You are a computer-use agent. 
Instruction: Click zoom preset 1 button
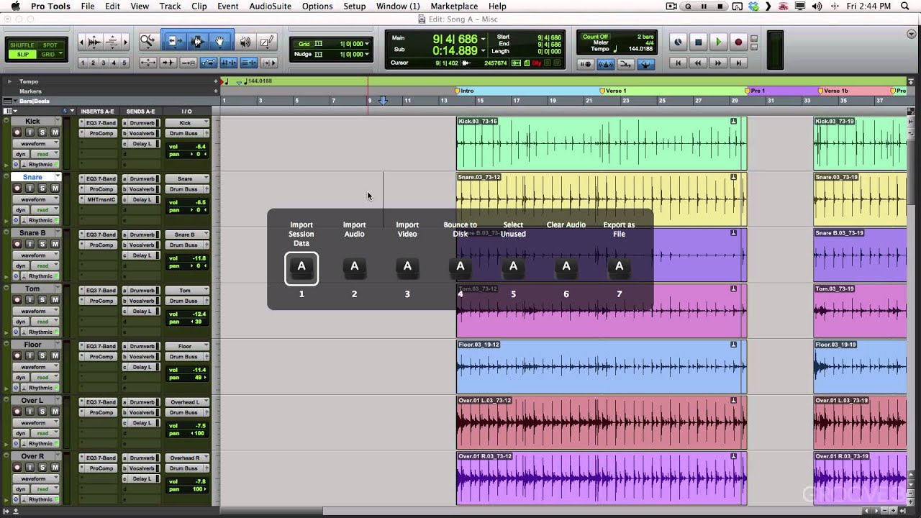(83, 63)
